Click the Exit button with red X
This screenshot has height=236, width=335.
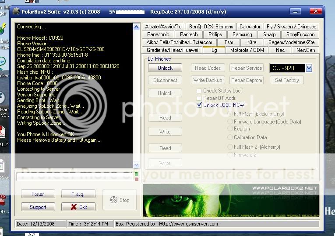[78, 207]
